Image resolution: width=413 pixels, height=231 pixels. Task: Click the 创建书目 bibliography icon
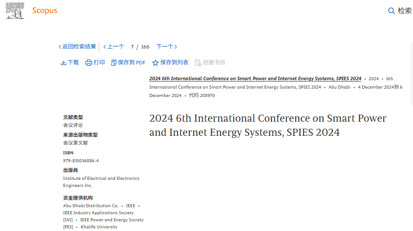coord(198,63)
